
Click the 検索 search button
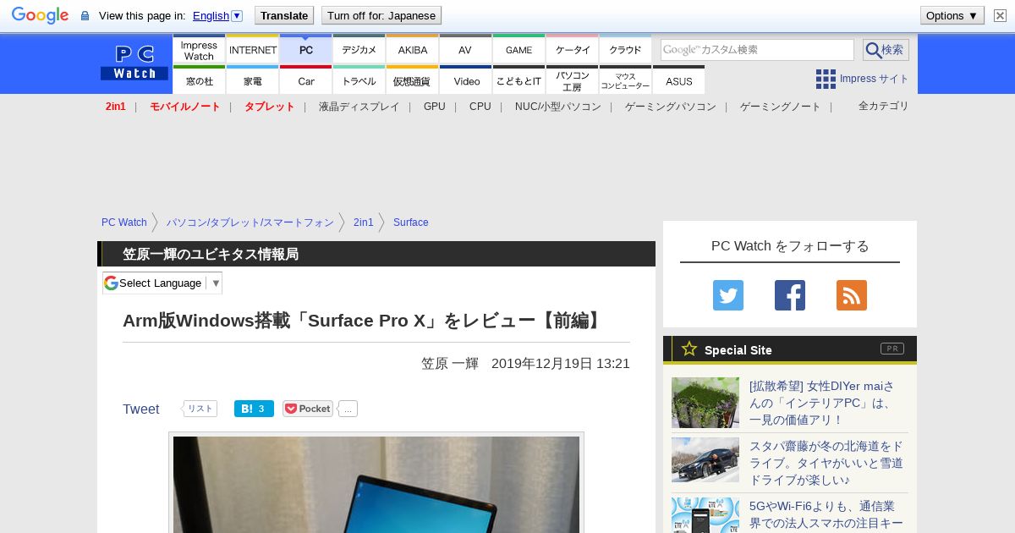[x=886, y=50]
